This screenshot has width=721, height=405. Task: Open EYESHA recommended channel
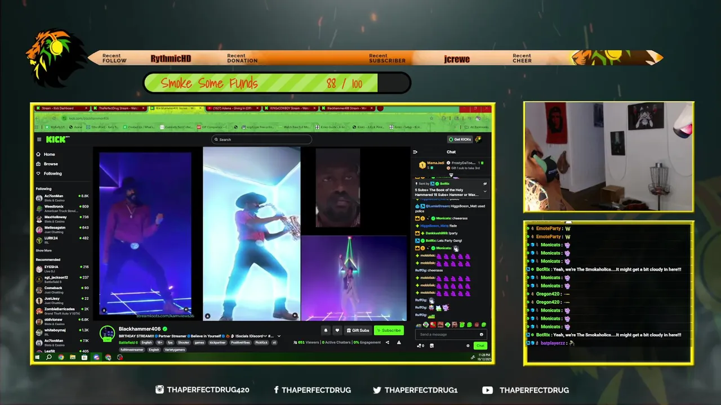click(x=62, y=268)
